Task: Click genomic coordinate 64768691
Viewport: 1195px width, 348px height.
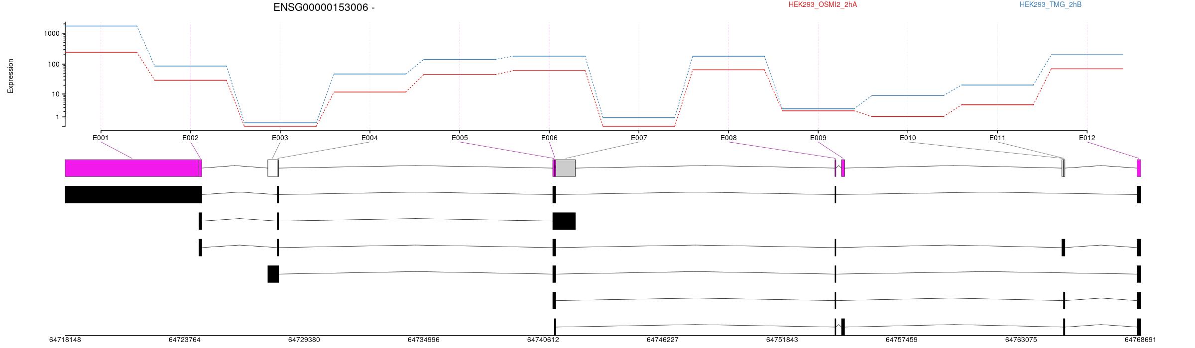Action: (1140, 340)
